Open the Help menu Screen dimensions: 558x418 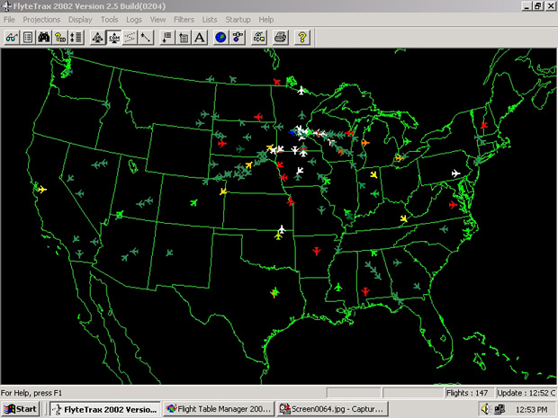tap(266, 20)
